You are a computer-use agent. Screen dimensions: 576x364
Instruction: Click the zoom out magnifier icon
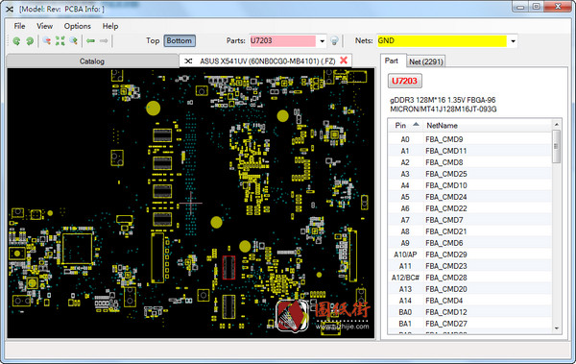pos(47,40)
